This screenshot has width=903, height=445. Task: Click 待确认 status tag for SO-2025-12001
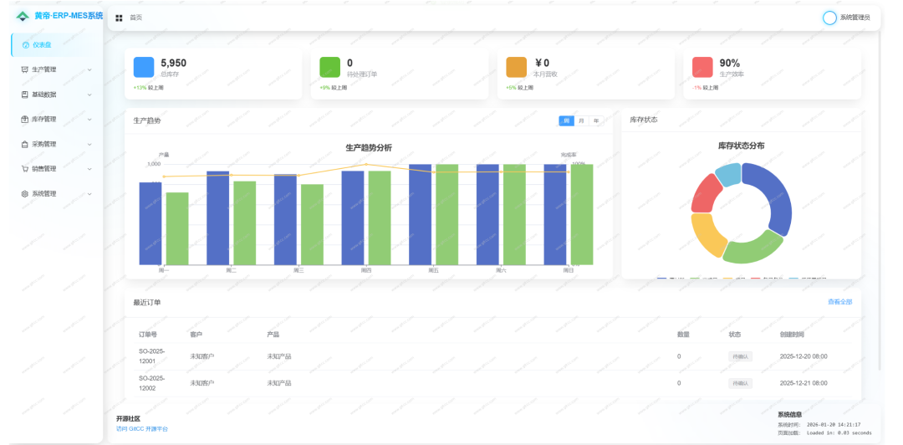pyautogui.click(x=740, y=357)
